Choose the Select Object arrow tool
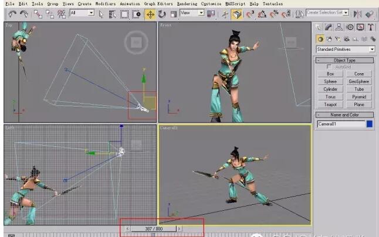Viewport: 379px width, 237px height. coord(101,14)
